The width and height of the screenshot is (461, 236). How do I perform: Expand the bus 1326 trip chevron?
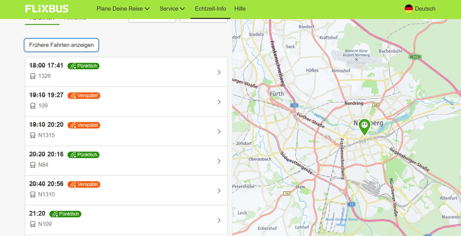[219, 72]
